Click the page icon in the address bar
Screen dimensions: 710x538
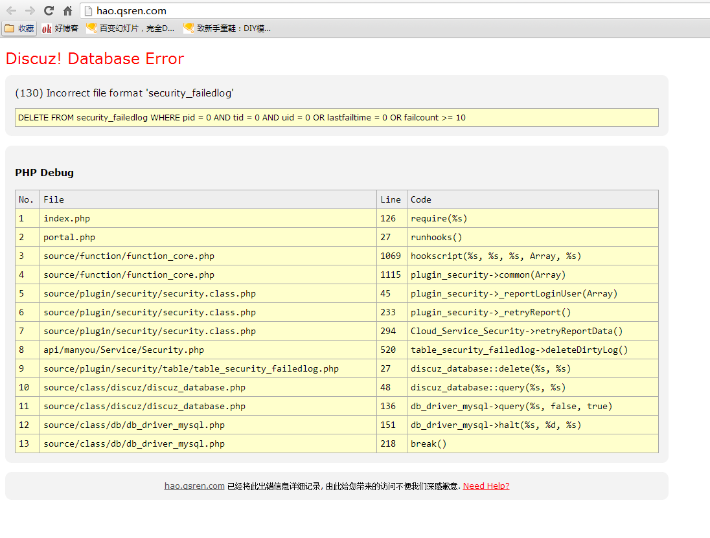click(89, 11)
